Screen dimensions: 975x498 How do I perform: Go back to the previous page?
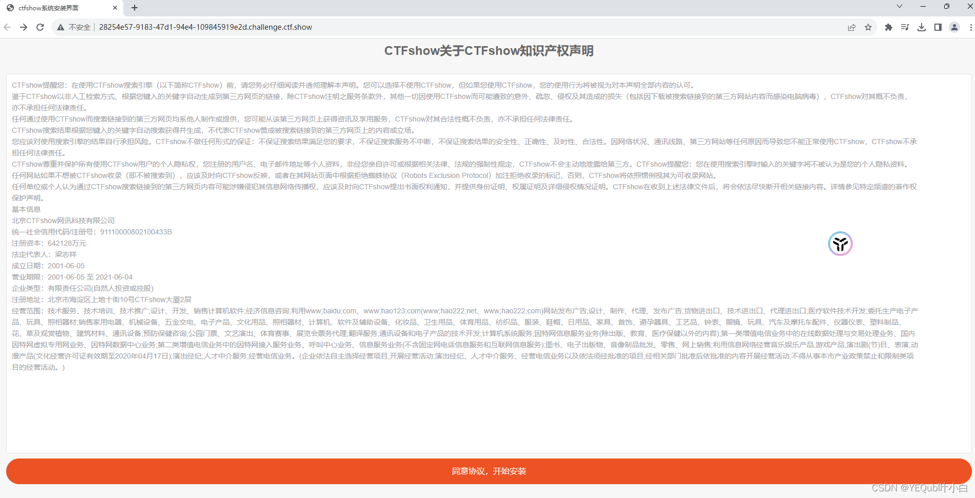[7, 27]
